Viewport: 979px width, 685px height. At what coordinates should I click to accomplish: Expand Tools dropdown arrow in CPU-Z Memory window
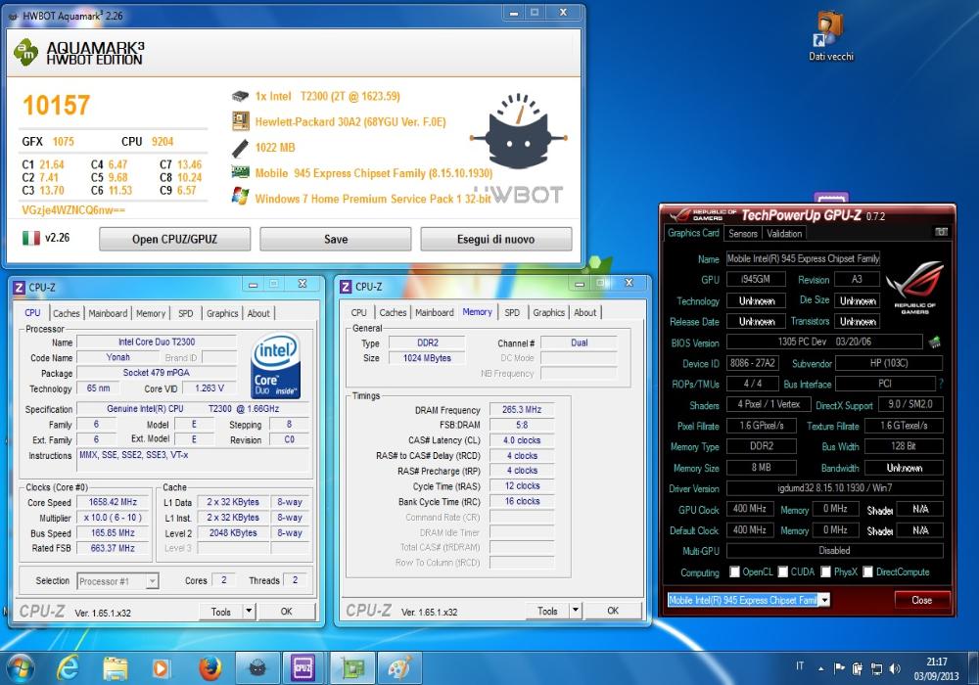tap(575, 611)
